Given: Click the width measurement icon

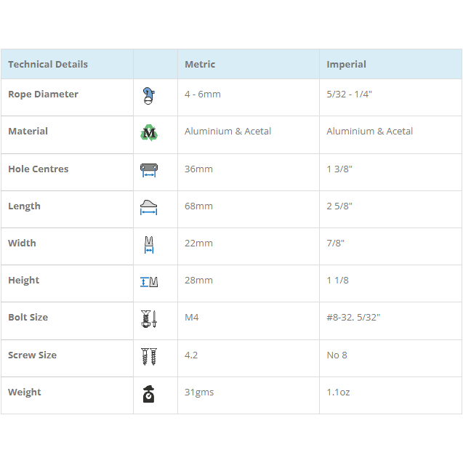Looking at the screenshot, I should click(x=148, y=244).
